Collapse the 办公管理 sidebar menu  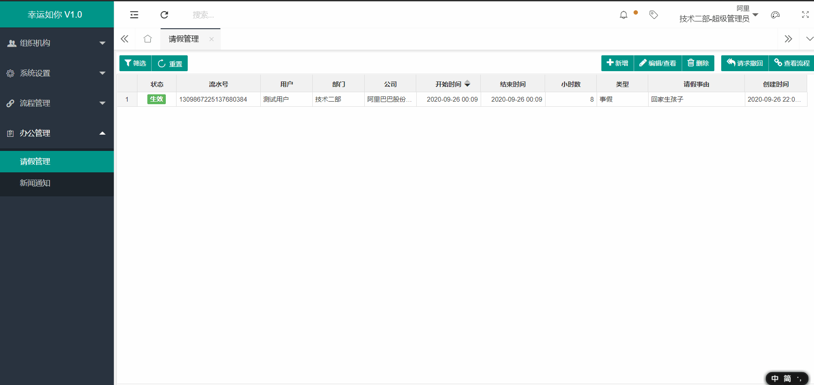tap(57, 133)
